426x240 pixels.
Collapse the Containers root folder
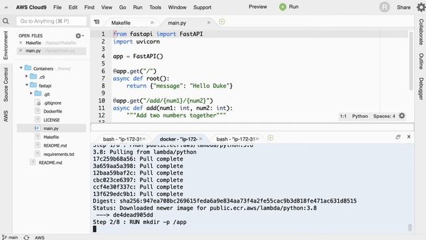[21, 68]
